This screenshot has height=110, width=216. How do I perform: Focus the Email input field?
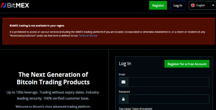[168, 82]
